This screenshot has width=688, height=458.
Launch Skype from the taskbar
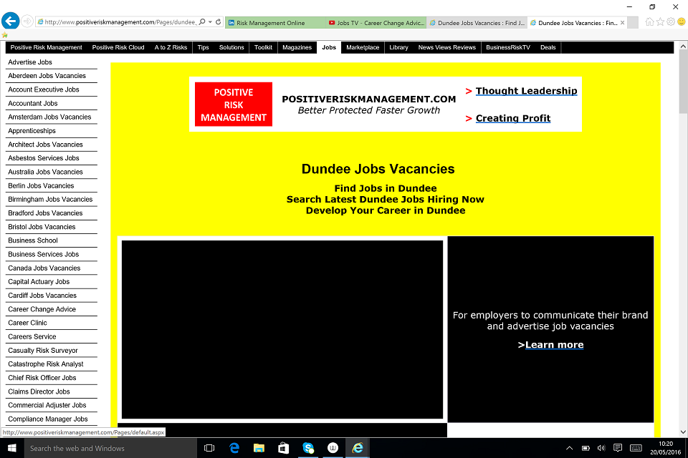click(308, 448)
